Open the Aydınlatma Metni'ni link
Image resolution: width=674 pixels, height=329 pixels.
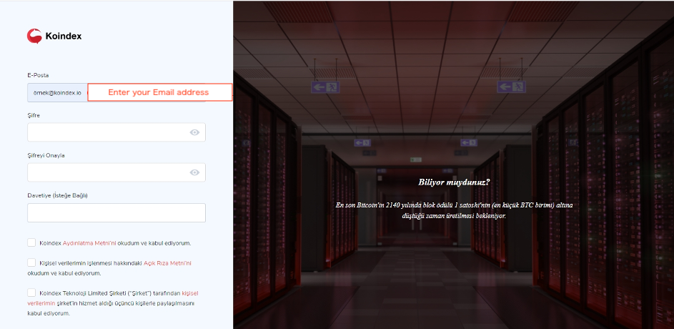[x=89, y=243]
